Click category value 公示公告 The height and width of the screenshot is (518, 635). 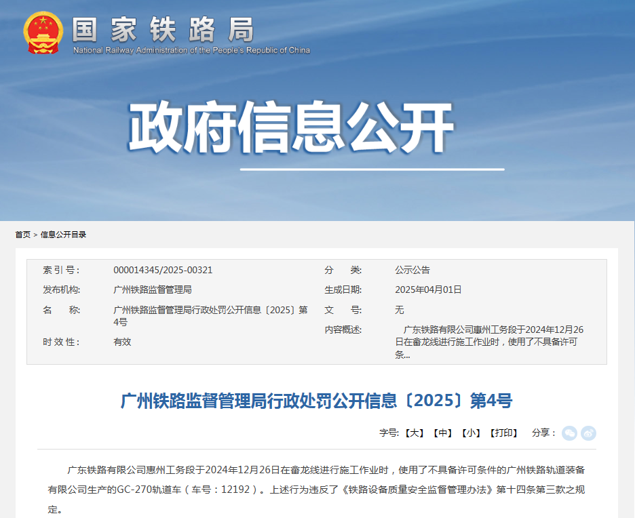pyautogui.click(x=412, y=270)
